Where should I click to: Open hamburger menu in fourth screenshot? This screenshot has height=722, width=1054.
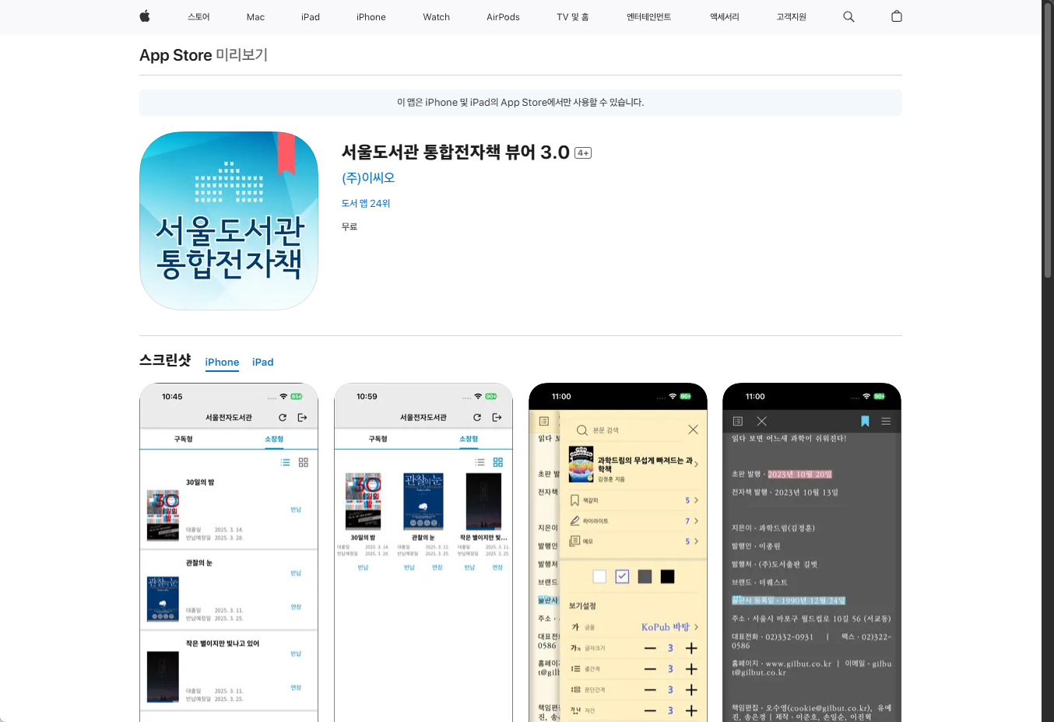tap(886, 421)
